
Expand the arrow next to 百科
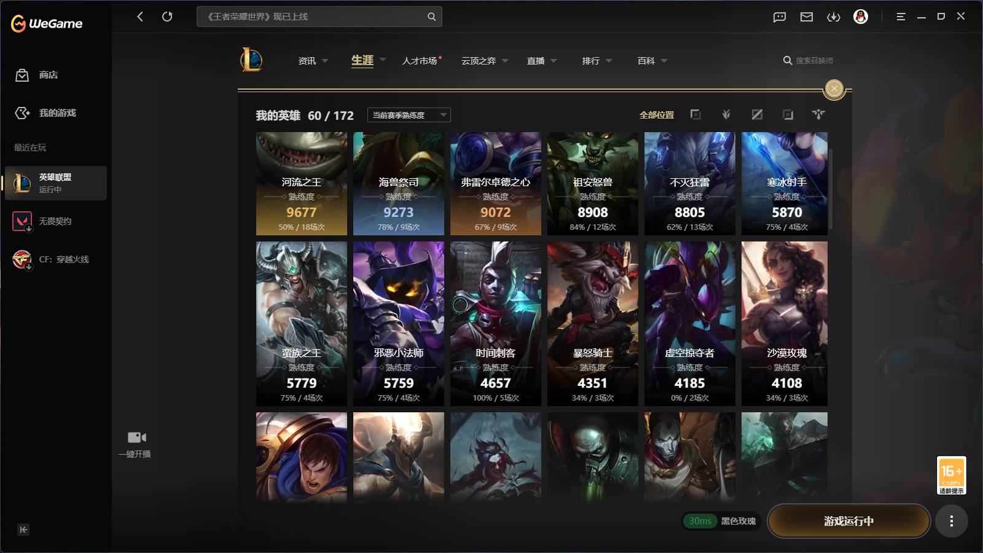pos(664,61)
